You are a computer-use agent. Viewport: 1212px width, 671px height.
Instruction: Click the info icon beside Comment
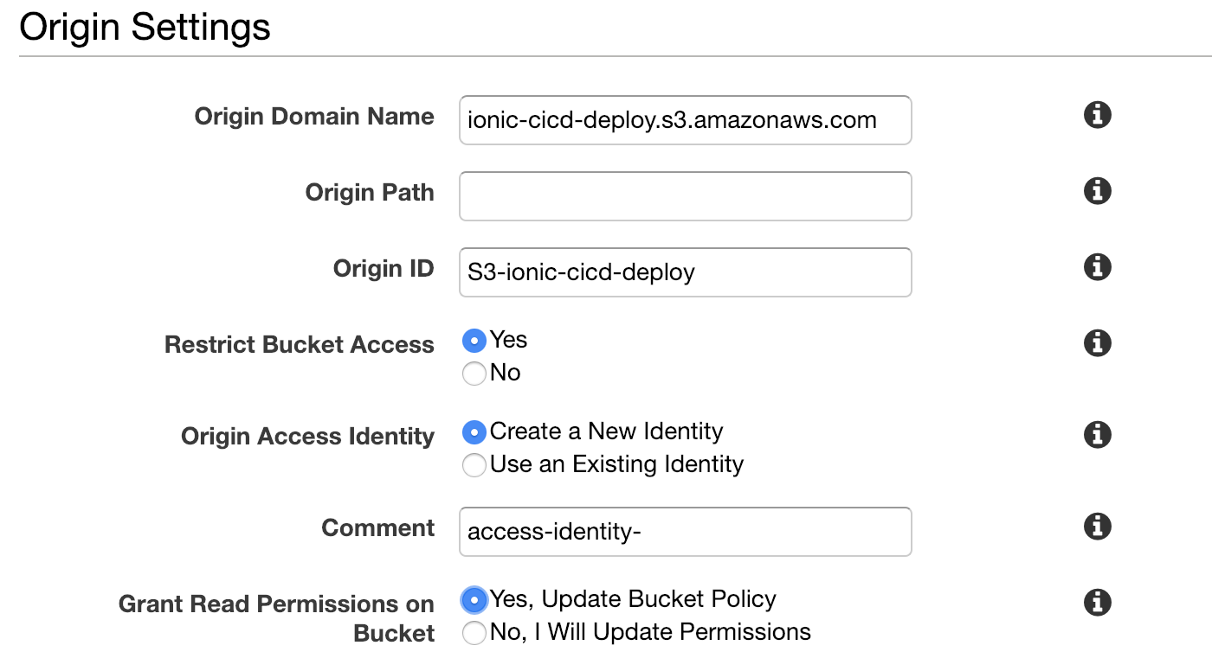pos(1097,527)
